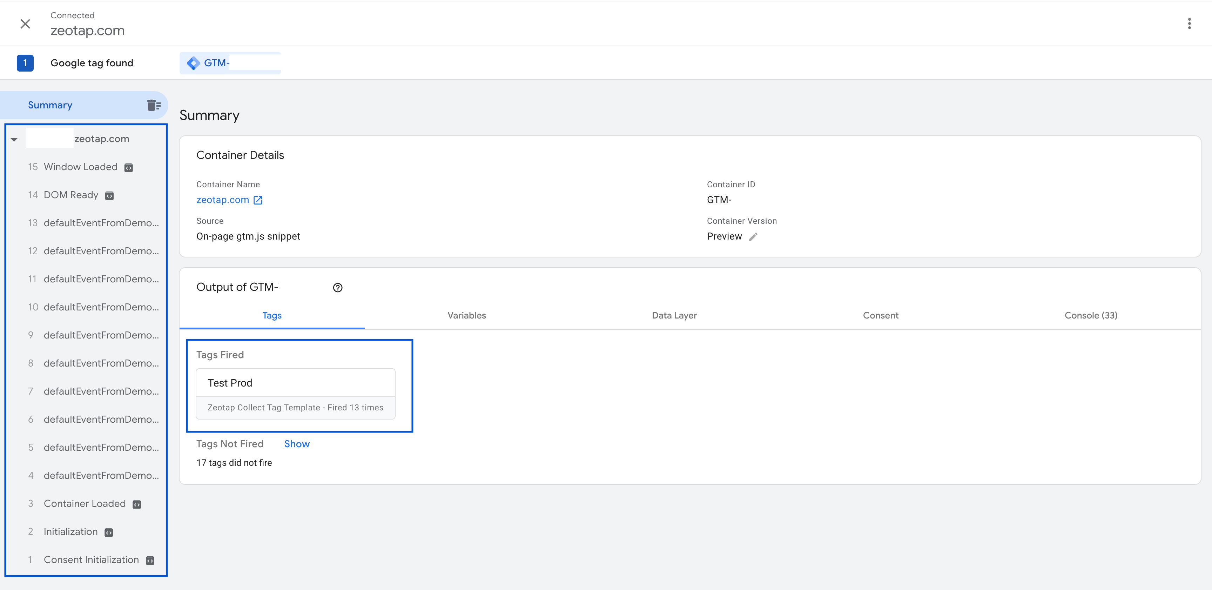Click the 'Container Details' heading
Viewport: 1212px width, 590px height.
click(x=240, y=155)
